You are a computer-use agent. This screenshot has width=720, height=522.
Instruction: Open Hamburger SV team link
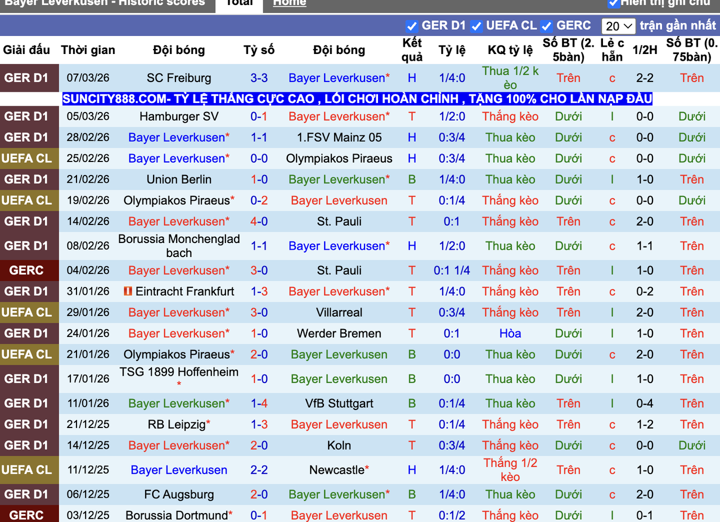[x=179, y=116]
